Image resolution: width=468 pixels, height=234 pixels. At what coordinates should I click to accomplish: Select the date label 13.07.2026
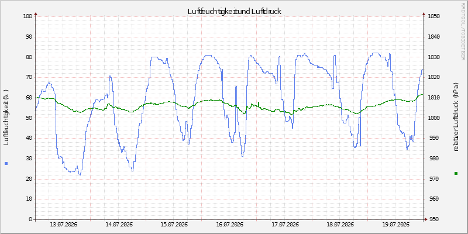[x=64, y=225]
